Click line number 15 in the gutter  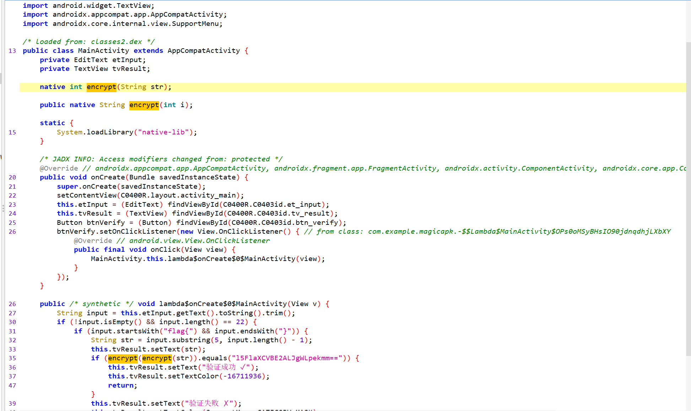point(12,132)
